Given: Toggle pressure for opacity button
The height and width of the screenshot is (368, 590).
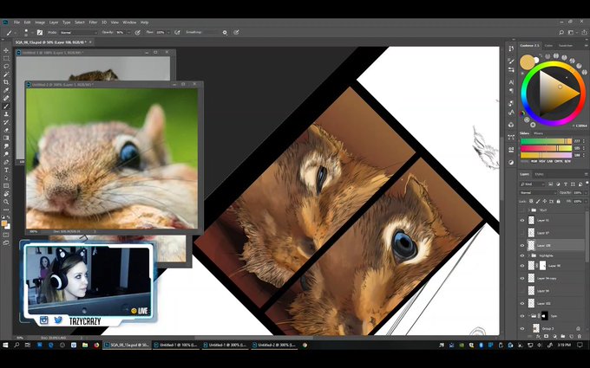Looking at the screenshot, I should tap(138, 33).
